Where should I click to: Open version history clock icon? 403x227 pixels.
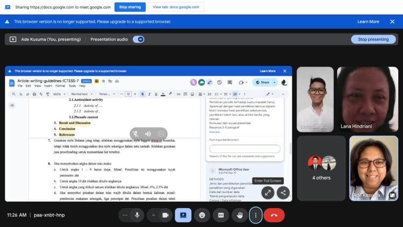219,82
